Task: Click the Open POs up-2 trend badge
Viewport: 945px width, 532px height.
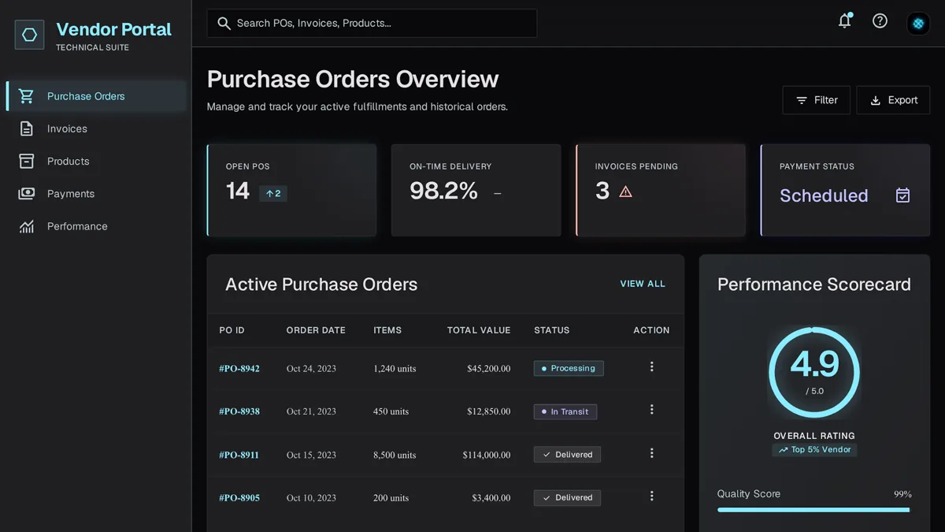Action: (273, 193)
